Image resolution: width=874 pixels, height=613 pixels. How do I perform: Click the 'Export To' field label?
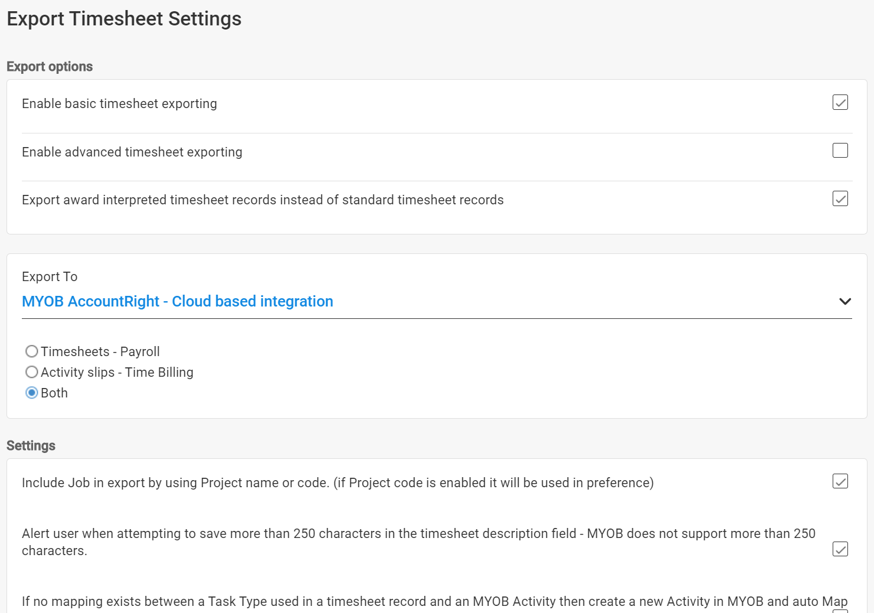[x=50, y=276]
